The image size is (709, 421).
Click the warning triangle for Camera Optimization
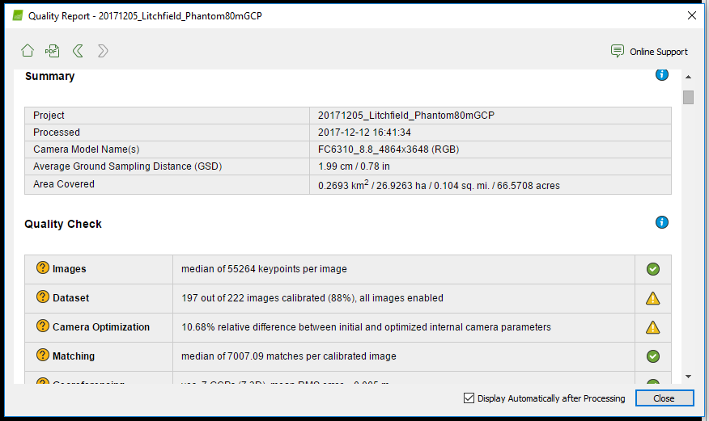[x=652, y=327]
